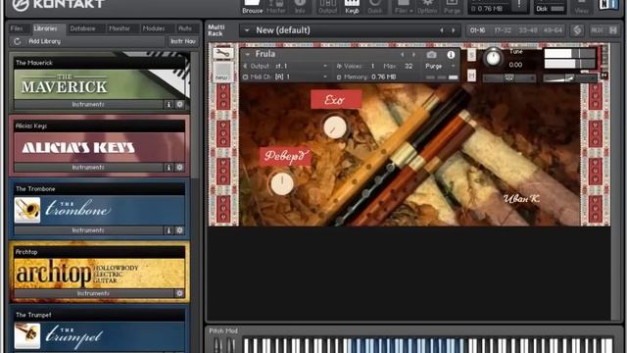Click the Exo effect knob
This screenshot has height=353, width=627.
pos(335,127)
